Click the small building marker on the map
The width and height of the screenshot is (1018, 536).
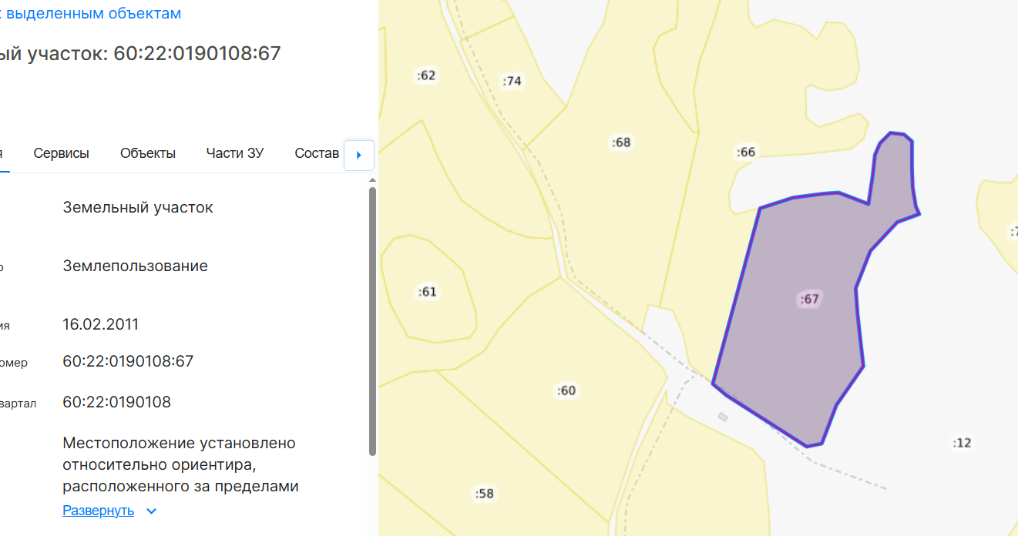click(x=723, y=417)
